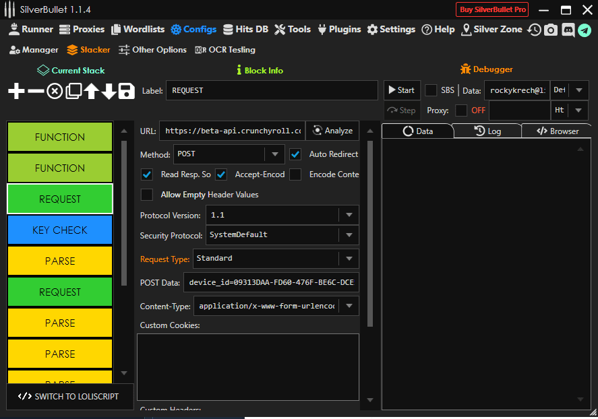598x419 pixels.
Task: Click the URL input field
Action: coord(233,131)
